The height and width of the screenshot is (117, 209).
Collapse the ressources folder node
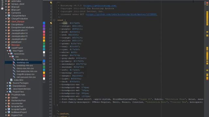click(9, 54)
